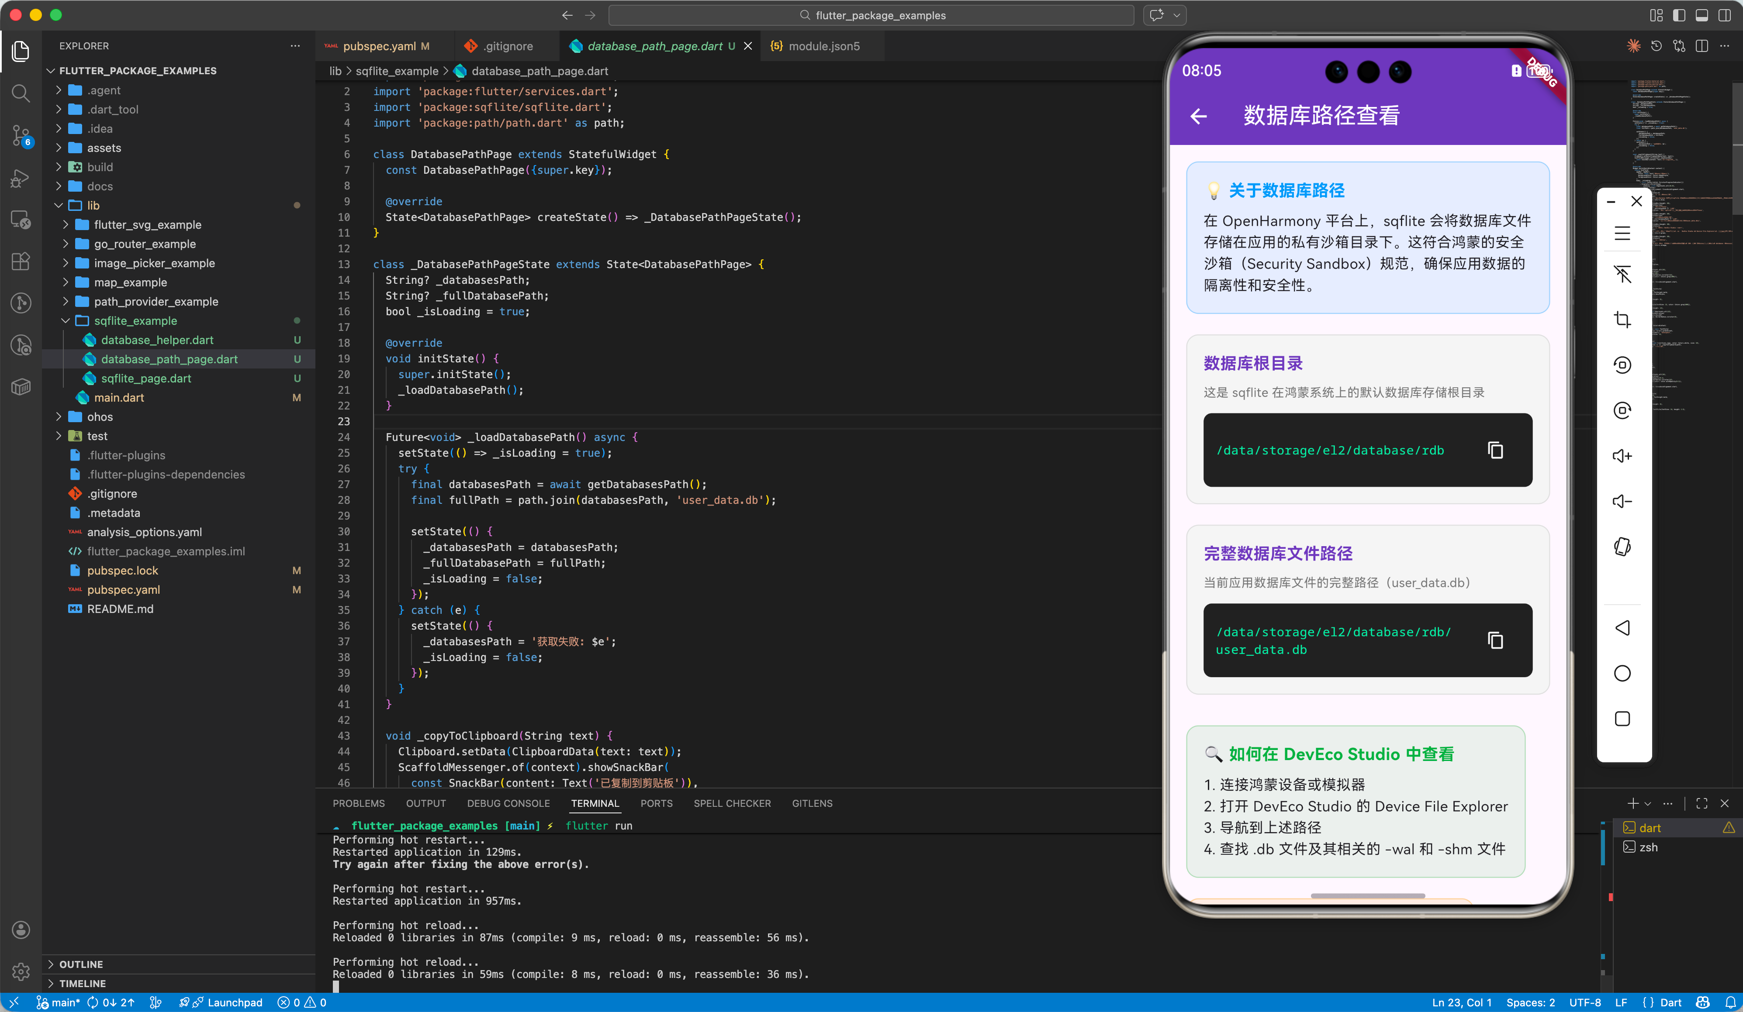Image resolution: width=1743 pixels, height=1012 pixels.
Task: Maximize the terminal panel size
Action: coord(1701,803)
